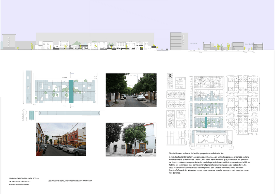
Task: Click the title 'VIVIENDA EN EL TIRO DE LINEA. SEVILLA'
Action: pos(24,178)
